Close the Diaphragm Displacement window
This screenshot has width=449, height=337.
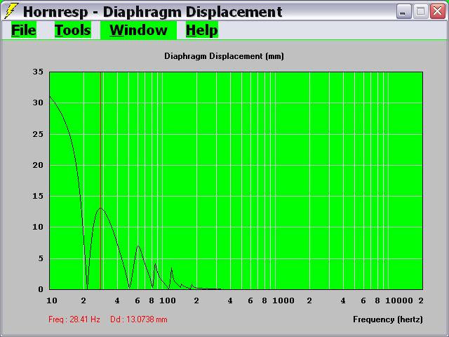(x=438, y=12)
